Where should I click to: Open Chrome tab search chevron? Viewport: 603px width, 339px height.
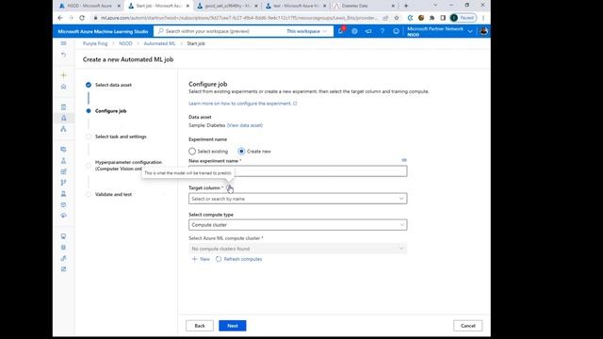[435, 6]
